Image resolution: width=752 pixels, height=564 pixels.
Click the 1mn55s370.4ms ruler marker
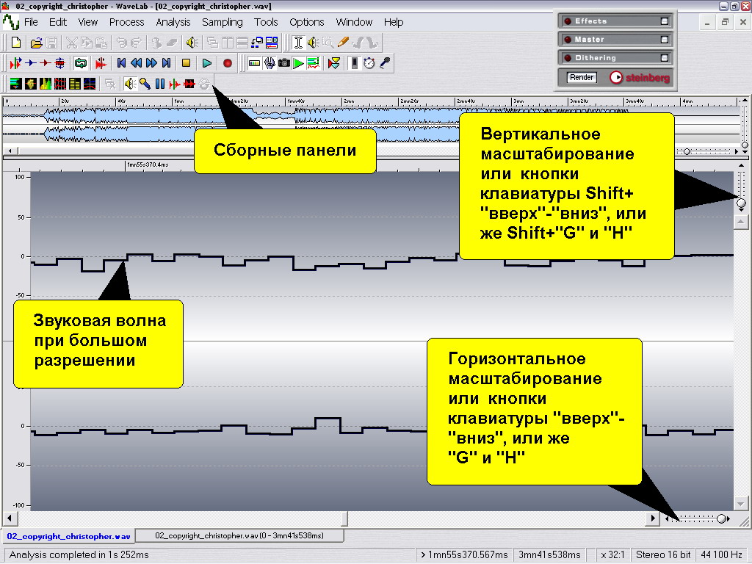pyautogui.click(x=147, y=164)
